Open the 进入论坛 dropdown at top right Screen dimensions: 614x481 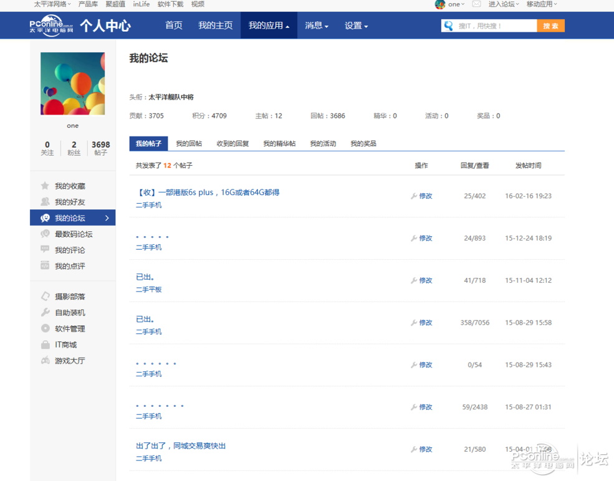point(502,4)
